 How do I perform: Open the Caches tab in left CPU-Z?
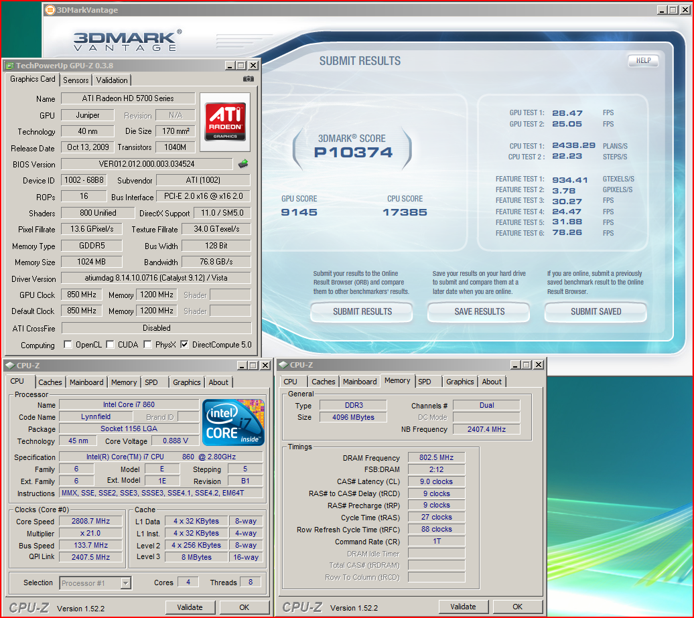tap(50, 382)
